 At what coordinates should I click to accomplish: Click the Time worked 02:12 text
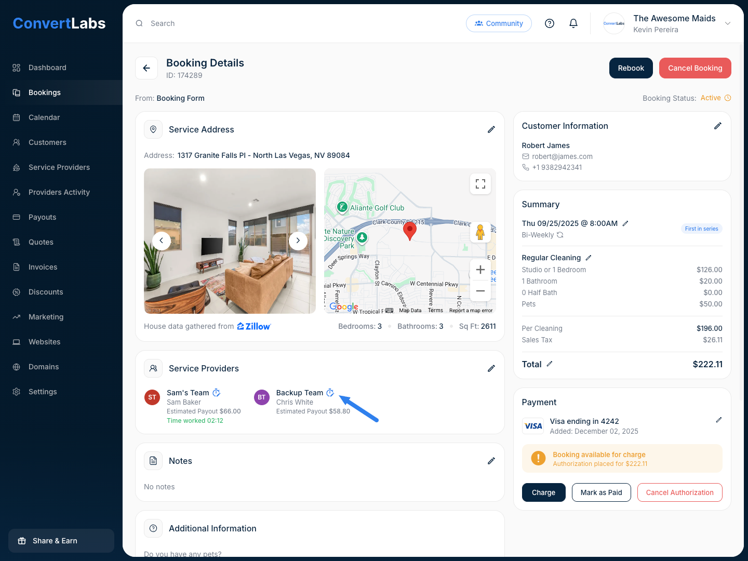pyautogui.click(x=195, y=421)
